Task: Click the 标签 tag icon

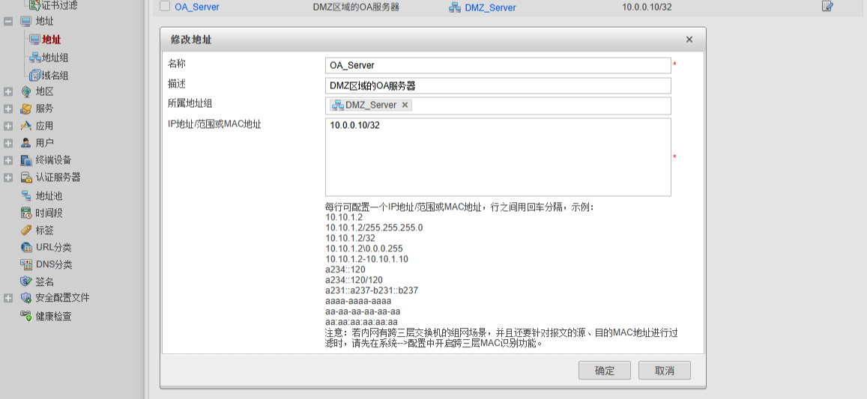Action: coord(26,230)
